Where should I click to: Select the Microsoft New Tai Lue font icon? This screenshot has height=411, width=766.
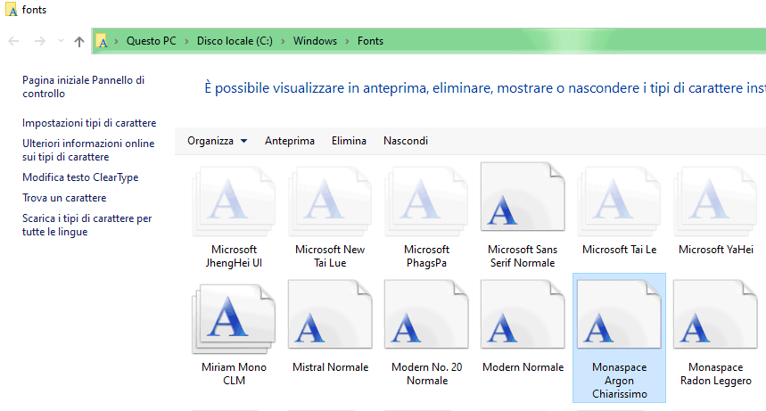(330, 201)
